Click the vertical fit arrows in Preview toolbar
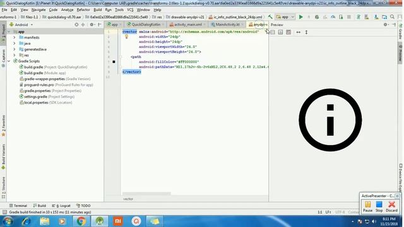This screenshot has width=404, height=227. [306, 32]
